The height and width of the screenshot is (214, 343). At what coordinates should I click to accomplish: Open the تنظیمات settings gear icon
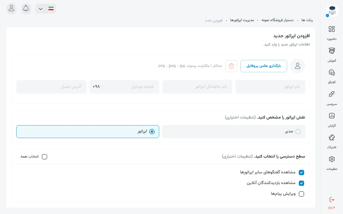(332, 159)
